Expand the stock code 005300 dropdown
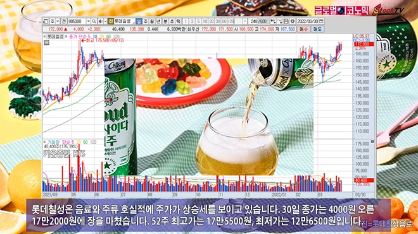Screen dimensions: 418x234 (x=89, y=21)
